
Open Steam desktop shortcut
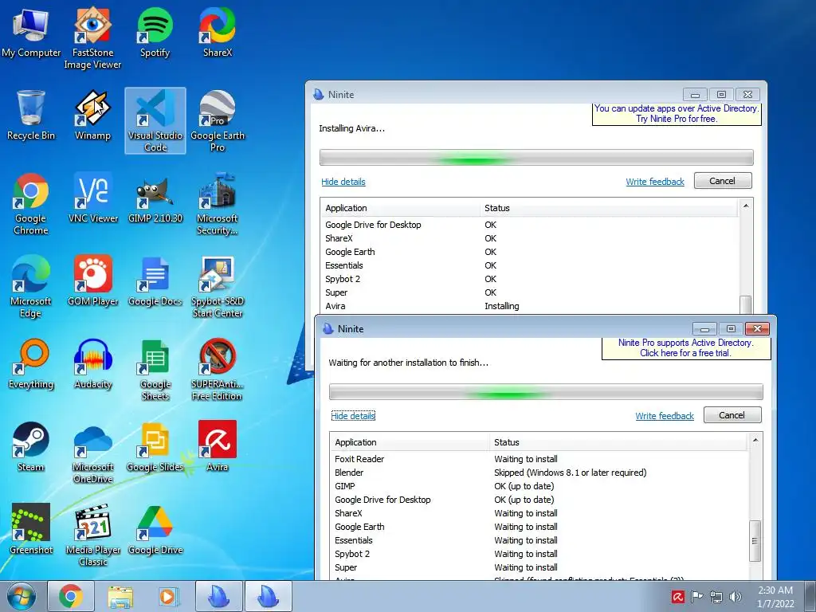click(31, 446)
